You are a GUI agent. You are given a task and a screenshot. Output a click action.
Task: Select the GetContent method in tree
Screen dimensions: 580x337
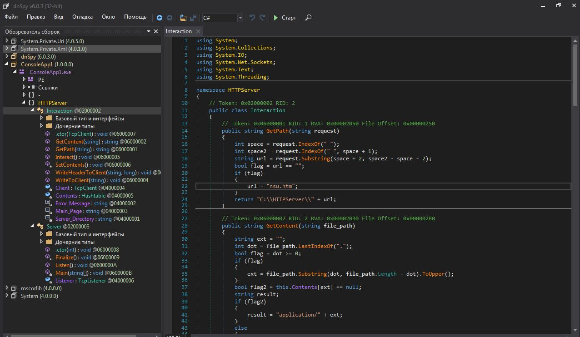coord(70,142)
